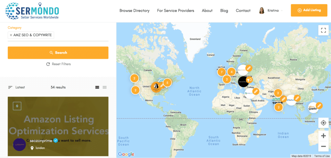Open the About page
The image size is (331, 158).
pyautogui.click(x=207, y=11)
